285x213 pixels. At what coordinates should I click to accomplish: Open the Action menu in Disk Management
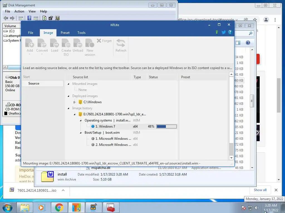[x=19, y=11]
